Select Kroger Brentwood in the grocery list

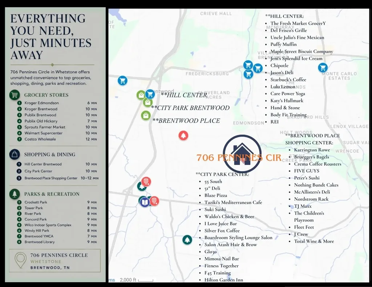[x=41, y=109]
